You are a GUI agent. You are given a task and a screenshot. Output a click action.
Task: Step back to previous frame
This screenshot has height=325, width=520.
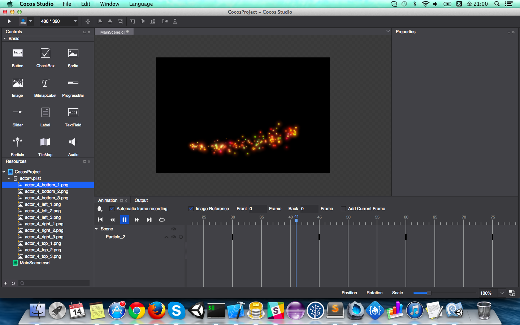click(112, 220)
